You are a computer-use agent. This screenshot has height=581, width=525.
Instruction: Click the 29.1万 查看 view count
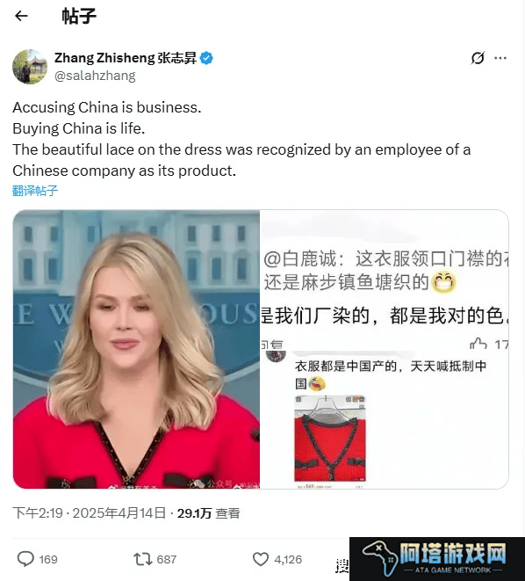pyautogui.click(x=209, y=513)
